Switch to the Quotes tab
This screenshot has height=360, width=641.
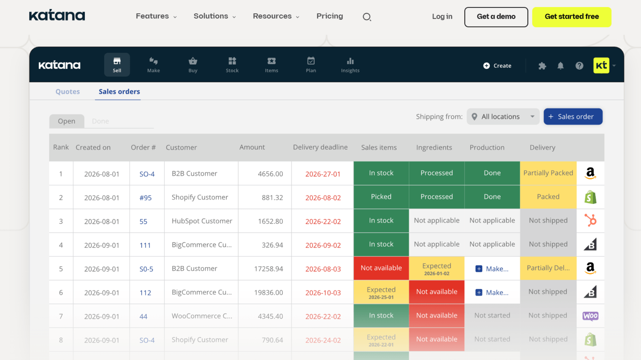[67, 91]
